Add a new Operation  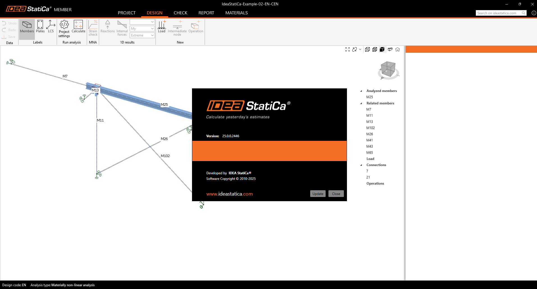[196, 27]
